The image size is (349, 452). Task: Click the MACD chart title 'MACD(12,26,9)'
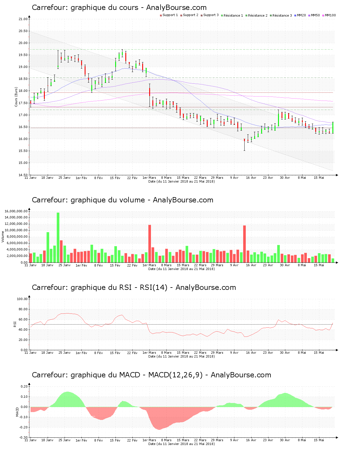175,375
